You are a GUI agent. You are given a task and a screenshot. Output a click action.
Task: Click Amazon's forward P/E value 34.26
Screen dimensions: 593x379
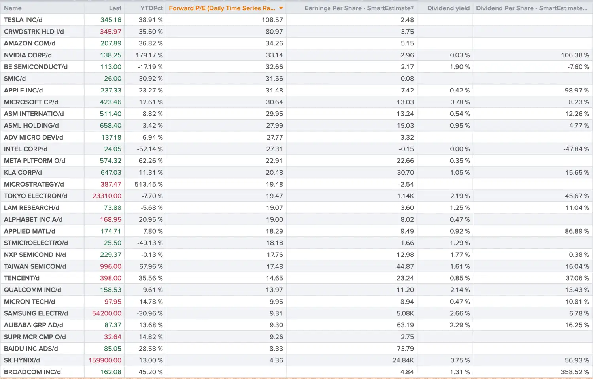coord(274,43)
